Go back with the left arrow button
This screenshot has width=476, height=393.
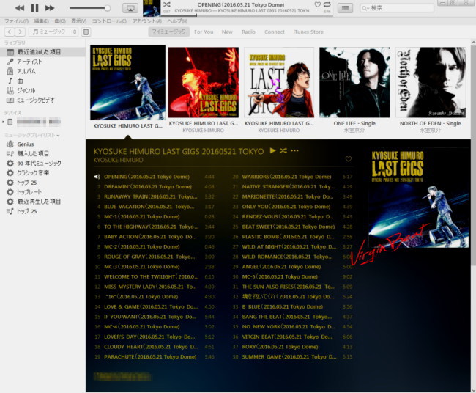pos(10,32)
